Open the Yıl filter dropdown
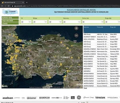 [26, 22]
